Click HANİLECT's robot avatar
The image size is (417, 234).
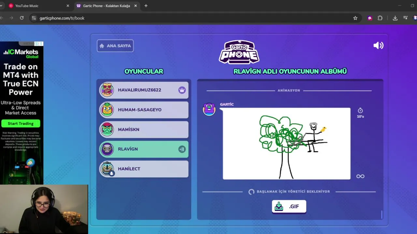point(107,169)
